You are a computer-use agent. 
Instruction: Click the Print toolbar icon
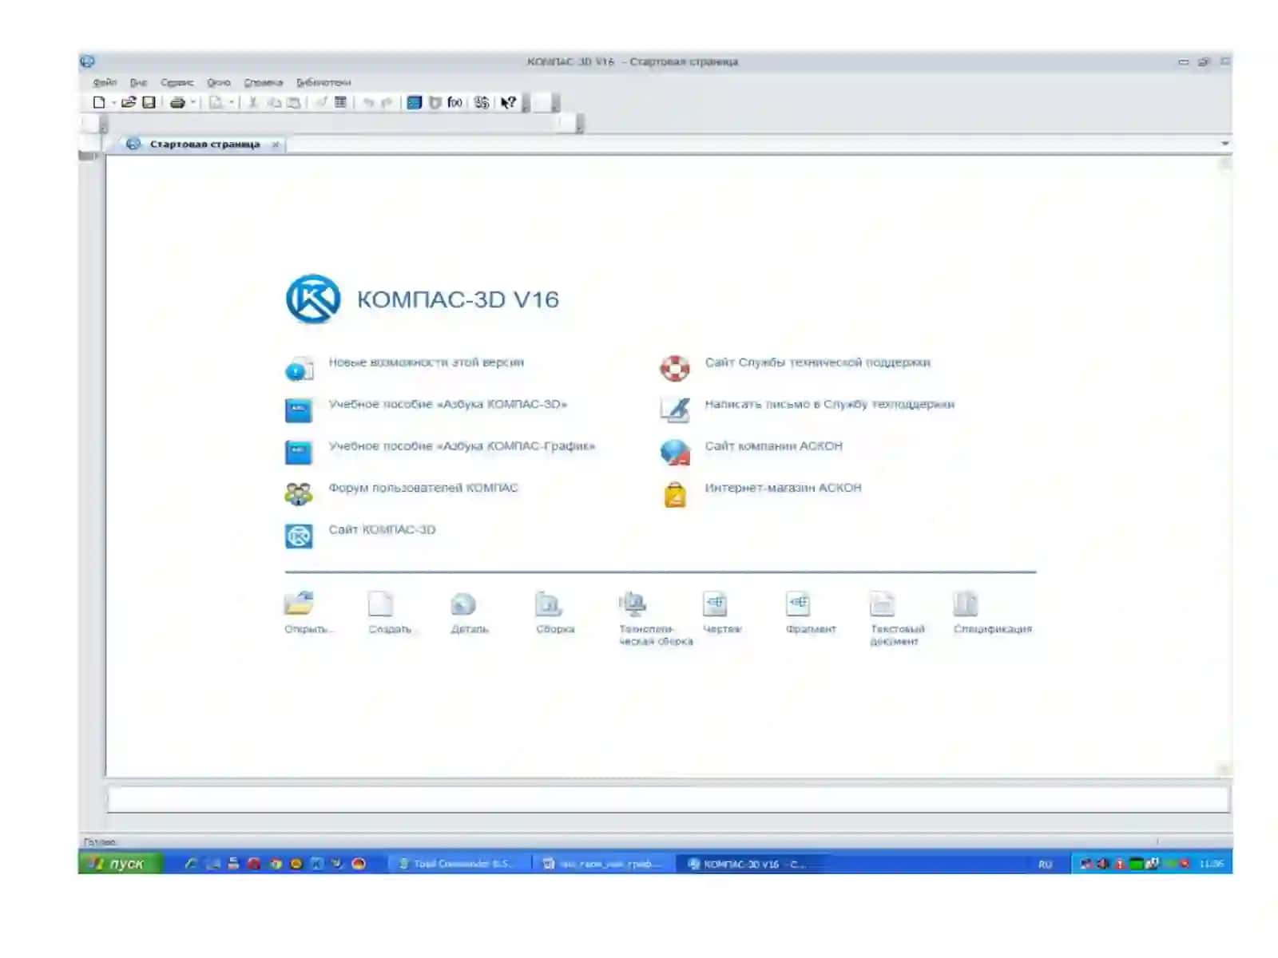coord(177,102)
